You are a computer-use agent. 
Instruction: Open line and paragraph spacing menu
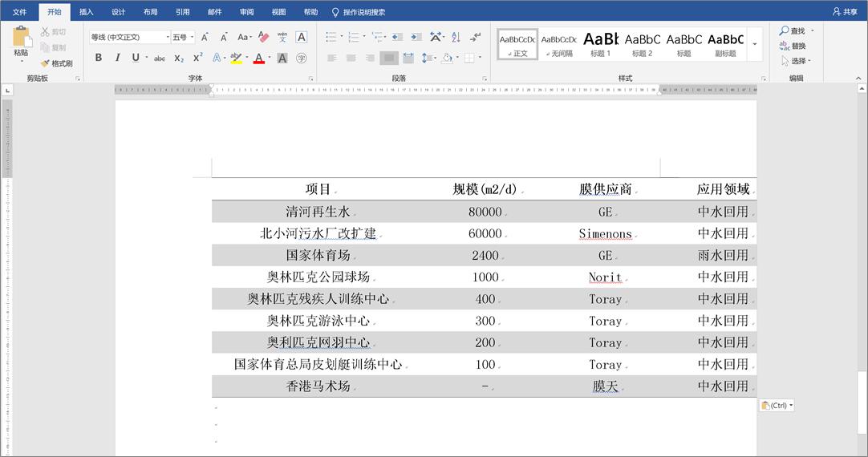click(x=428, y=58)
